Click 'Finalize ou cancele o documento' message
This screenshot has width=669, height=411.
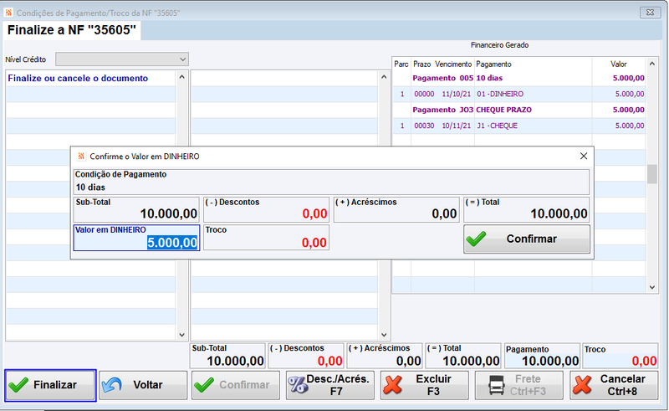point(78,78)
